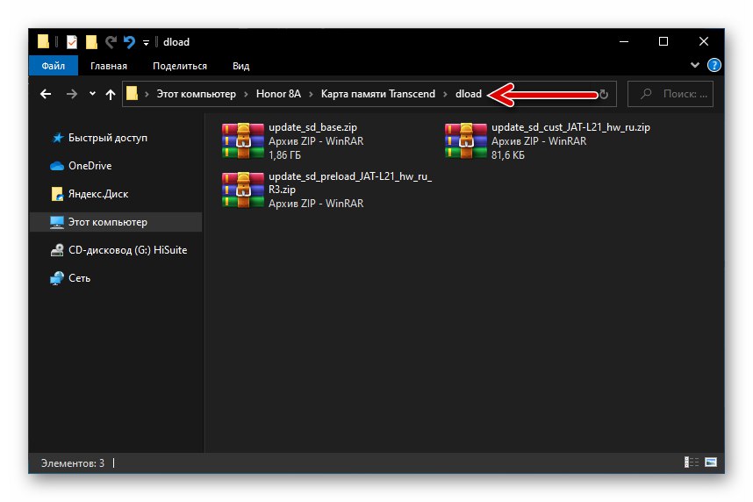Click the search magnifier icon
This screenshot has width=753, height=502.
point(646,94)
